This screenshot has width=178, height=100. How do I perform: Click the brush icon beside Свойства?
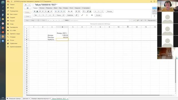82,15
